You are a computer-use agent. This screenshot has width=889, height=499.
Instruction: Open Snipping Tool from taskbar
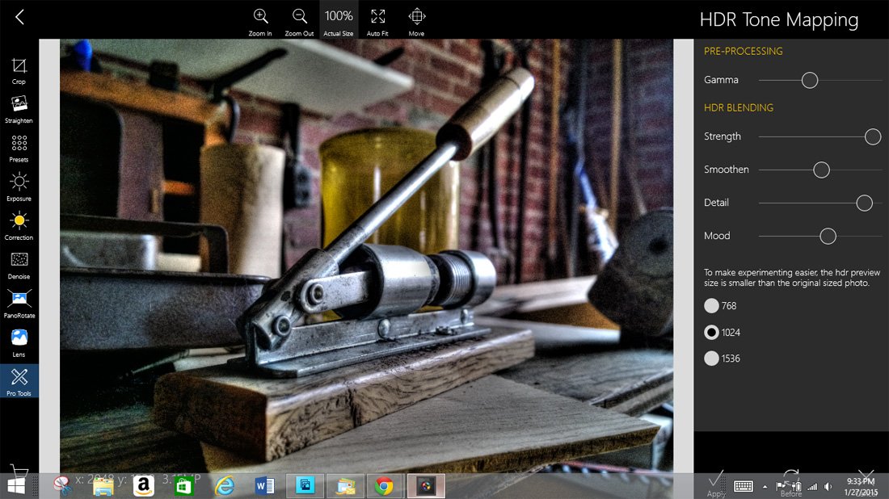[x=61, y=485]
